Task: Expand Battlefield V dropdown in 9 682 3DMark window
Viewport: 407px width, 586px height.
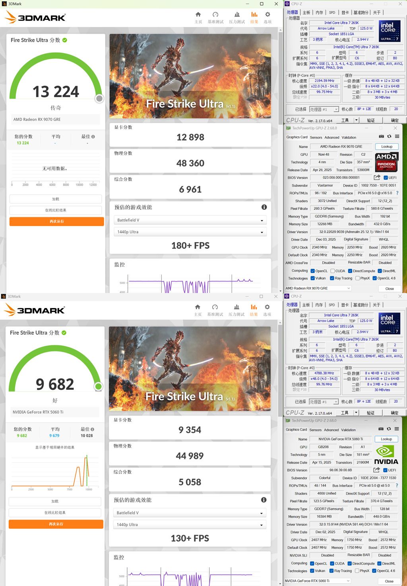Action: [190, 513]
